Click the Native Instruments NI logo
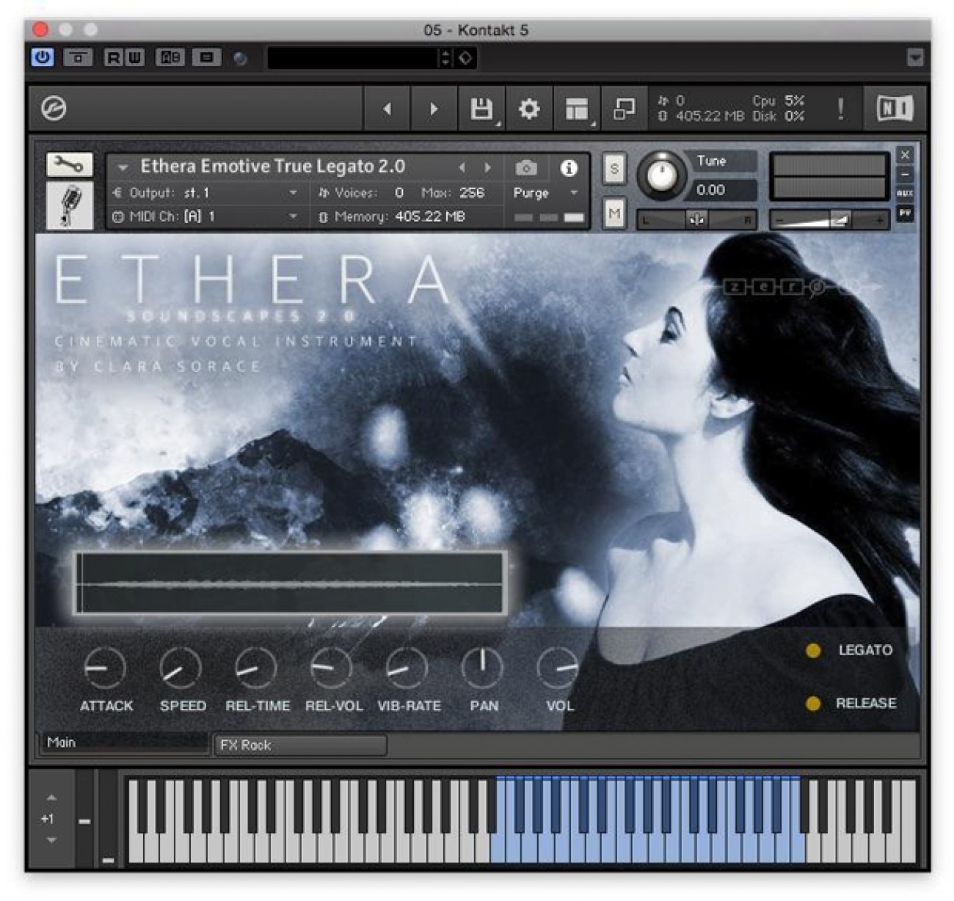The width and height of the screenshot is (954, 901). click(x=895, y=109)
